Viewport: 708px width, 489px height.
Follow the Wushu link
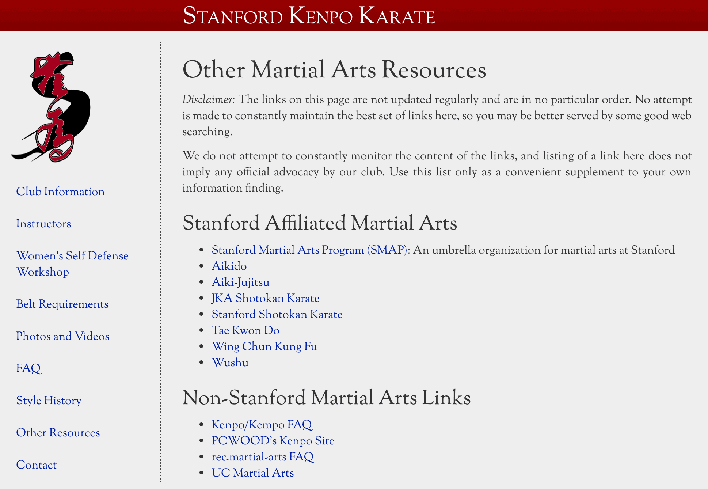pyautogui.click(x=230, y=363)
